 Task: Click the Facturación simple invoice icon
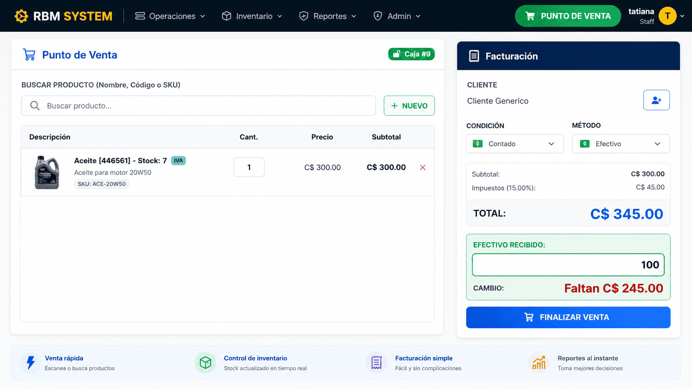[x=376, y=363]
